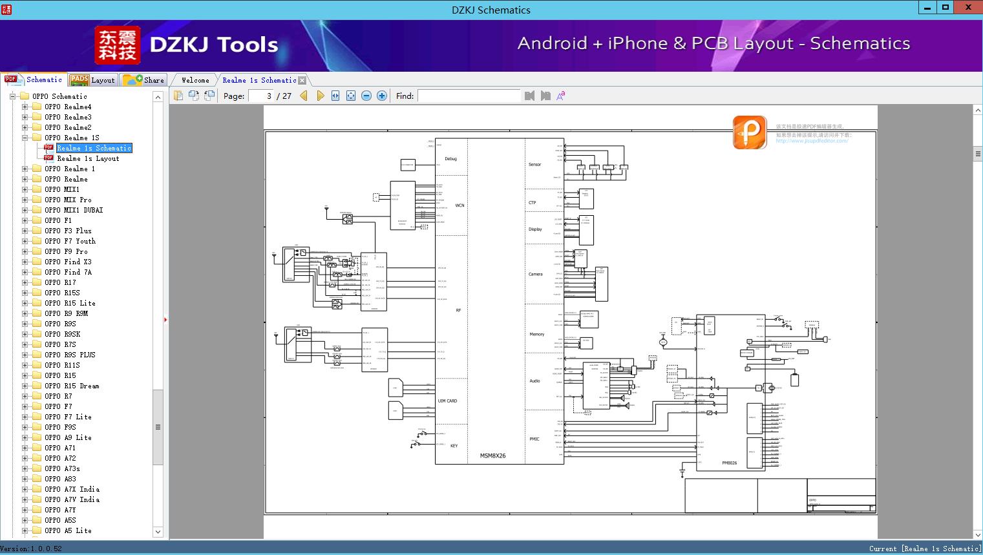Expand the OPPO Realme3 folder

25,117
